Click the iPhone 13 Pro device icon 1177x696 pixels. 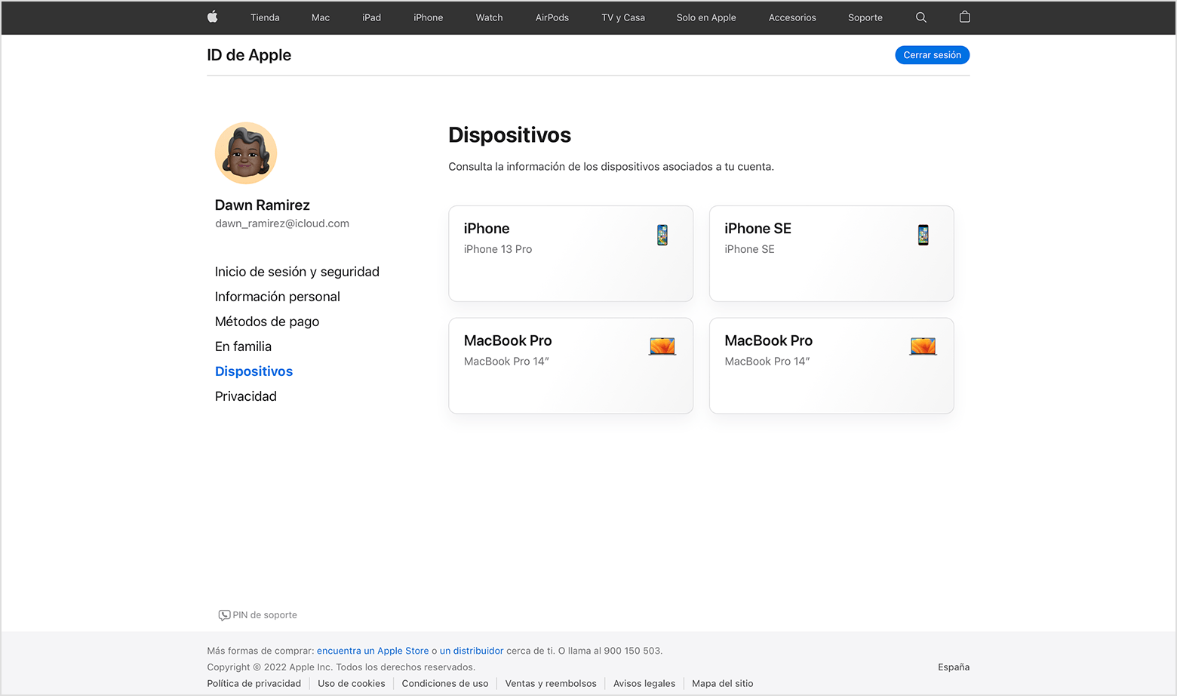click(662, 235)
